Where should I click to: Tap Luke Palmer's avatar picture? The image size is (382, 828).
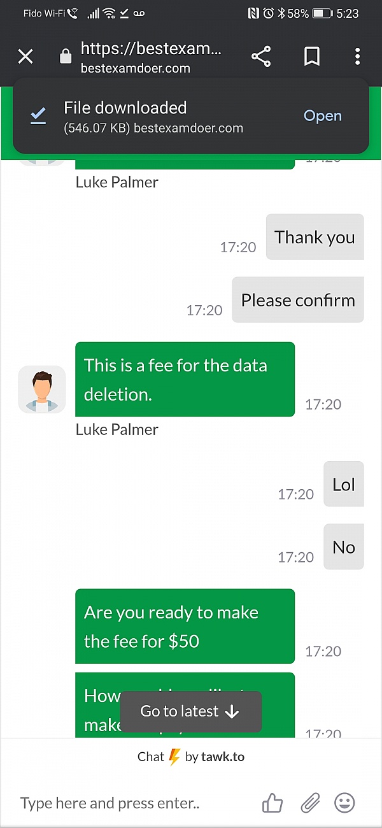pos(42,389)
